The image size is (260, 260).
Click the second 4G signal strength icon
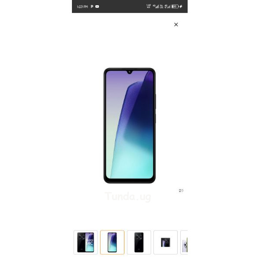click(x=167, y=6)
